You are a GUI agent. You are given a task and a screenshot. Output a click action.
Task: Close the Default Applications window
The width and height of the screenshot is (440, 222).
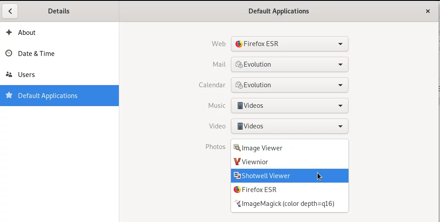[x=427, y=11]
